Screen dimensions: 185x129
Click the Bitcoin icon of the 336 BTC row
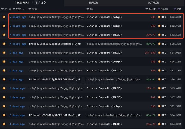point(4,106)
